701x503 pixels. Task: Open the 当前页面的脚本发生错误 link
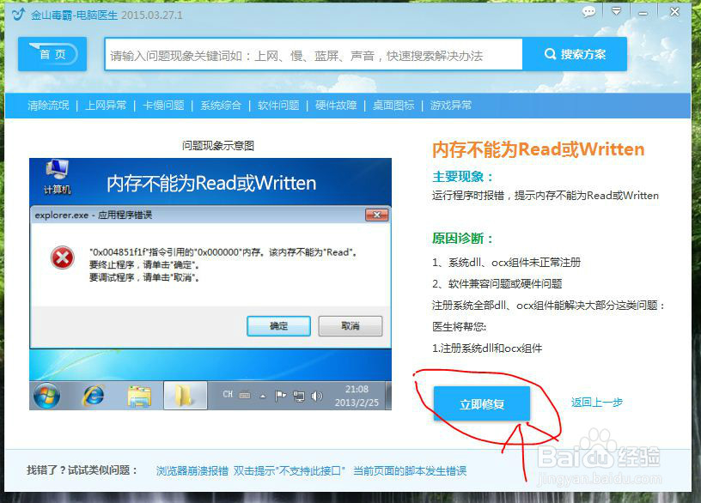click(x=410, y=471)
